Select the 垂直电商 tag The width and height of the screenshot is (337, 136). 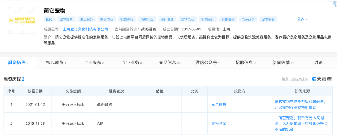click(x=107, y=19)
